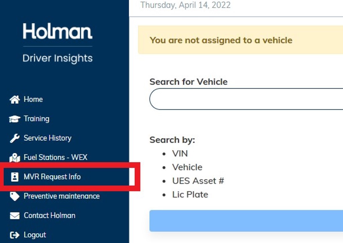Click the Preventive maintenance tag icon

point(14,196)
